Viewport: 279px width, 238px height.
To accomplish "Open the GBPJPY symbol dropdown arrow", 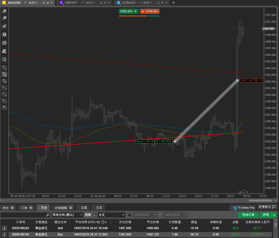I will (82, 3).
